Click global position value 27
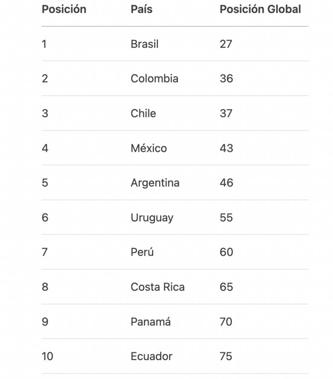The height and width of the screenshot is (379, 333). coord(226,44)
